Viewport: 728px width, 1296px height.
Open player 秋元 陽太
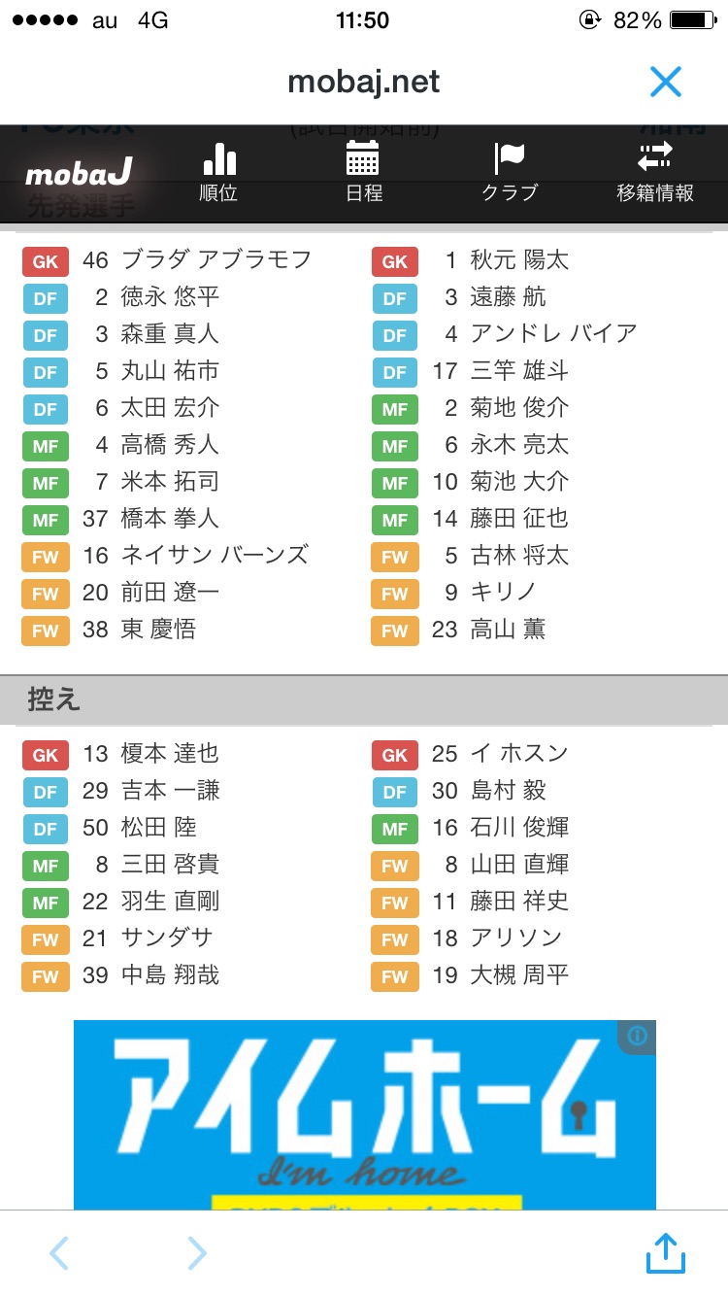519,260
